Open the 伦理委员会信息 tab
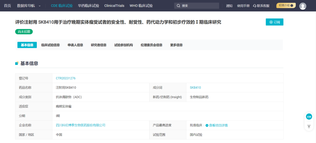The height and width of the screenshot is (143, 316). click(151, 45)
